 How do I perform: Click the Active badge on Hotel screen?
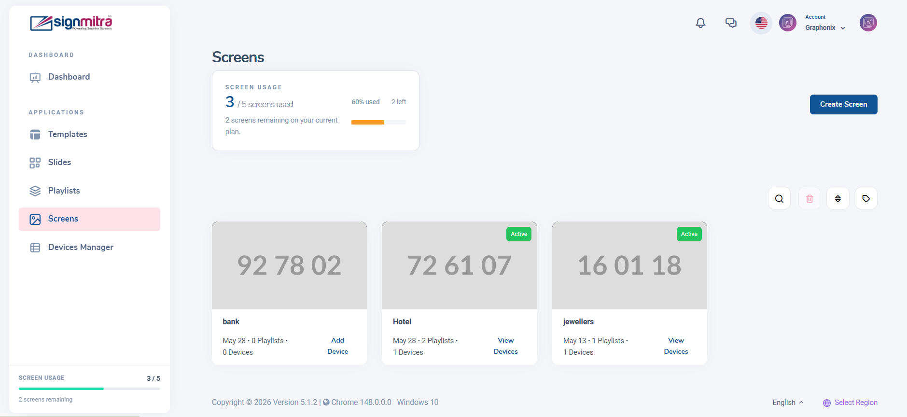coord(519,234)
